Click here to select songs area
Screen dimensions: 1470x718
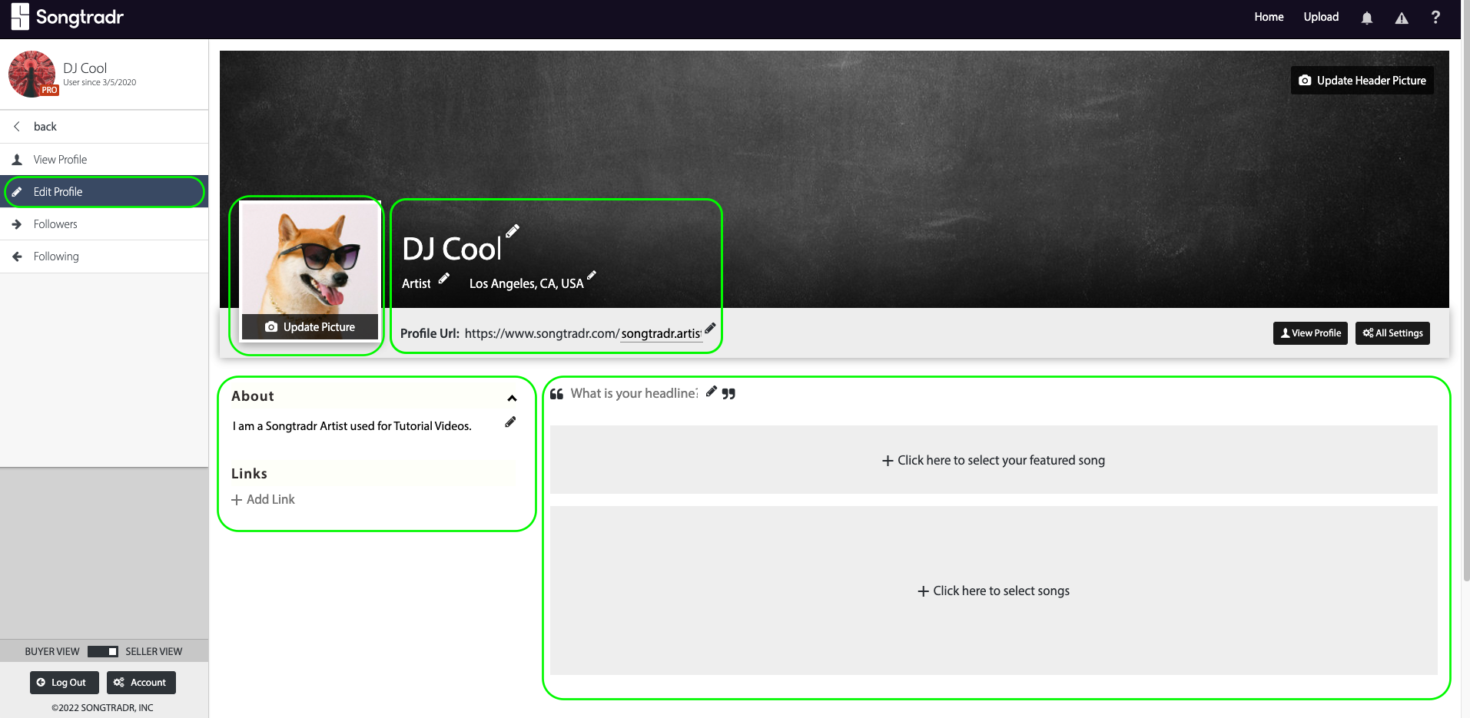[x=994, y=591]
